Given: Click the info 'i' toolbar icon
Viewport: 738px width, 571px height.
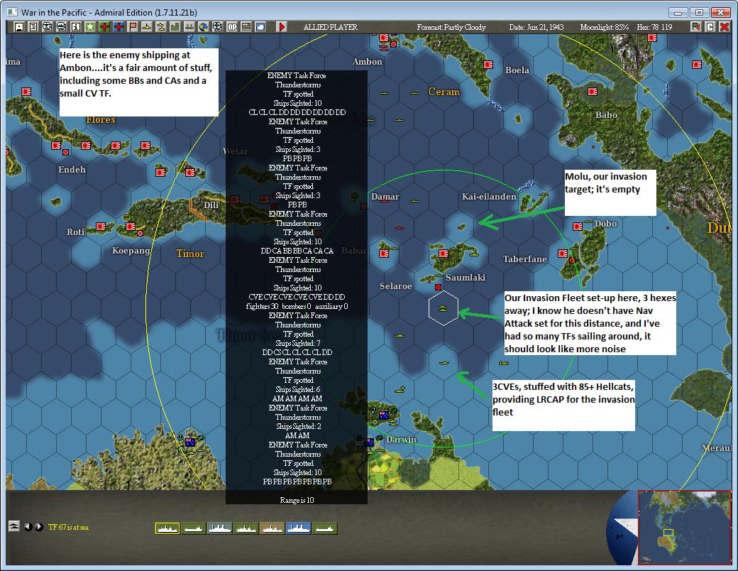Looking at the screenshot, I should tap(75, 27).
